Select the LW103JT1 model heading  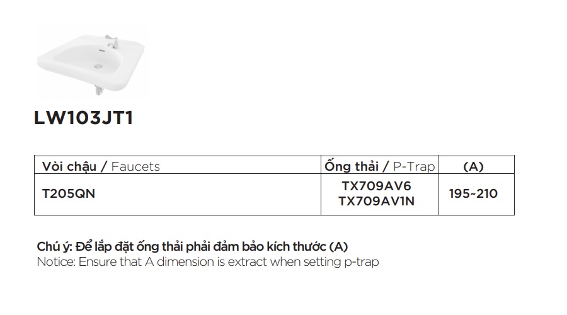pyautogui.click(x=84, y=118)
